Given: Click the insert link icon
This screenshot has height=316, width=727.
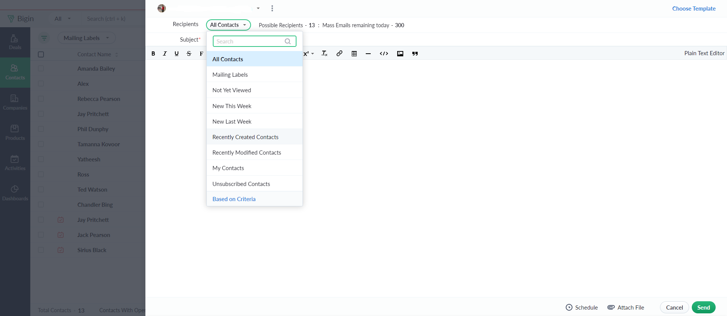Looking at the screenshot, I should pyautogui.click(x=339, y=54).
